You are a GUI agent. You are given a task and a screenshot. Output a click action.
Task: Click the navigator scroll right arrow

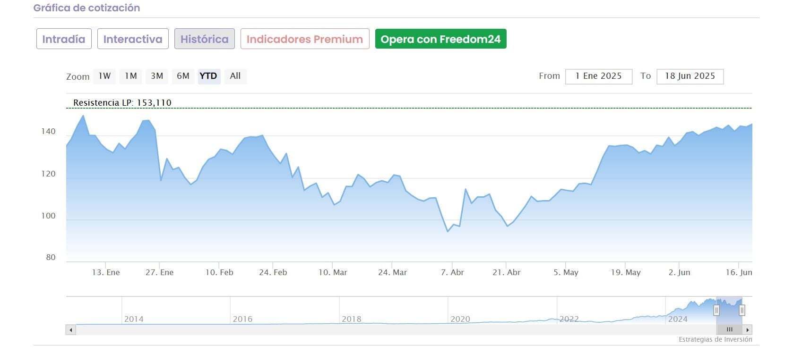(747, 330)
